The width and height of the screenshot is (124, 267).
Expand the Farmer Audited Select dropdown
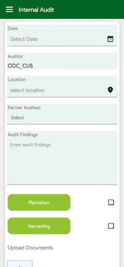click(x=62, y=118)
